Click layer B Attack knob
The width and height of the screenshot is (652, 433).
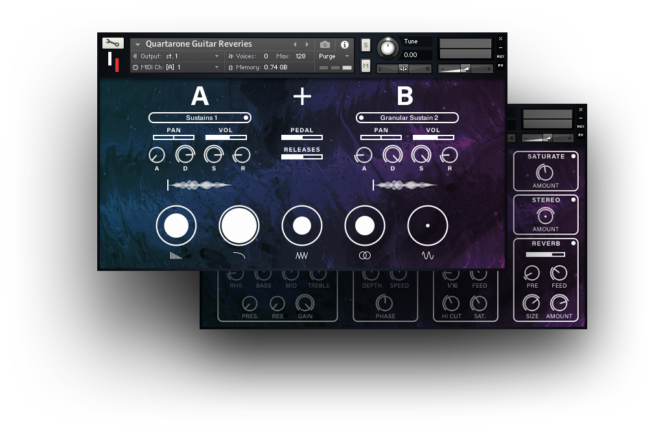pos(364,155)
